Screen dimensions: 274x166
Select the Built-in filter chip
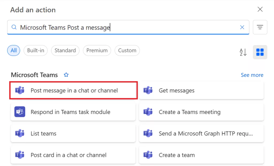point(36,50)
